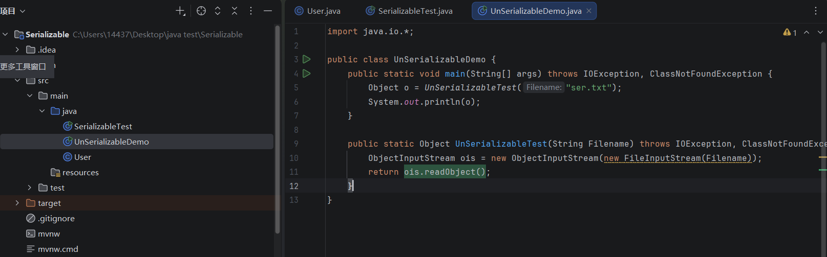
Task: Click the java folder row
Action: pos(137,111)
